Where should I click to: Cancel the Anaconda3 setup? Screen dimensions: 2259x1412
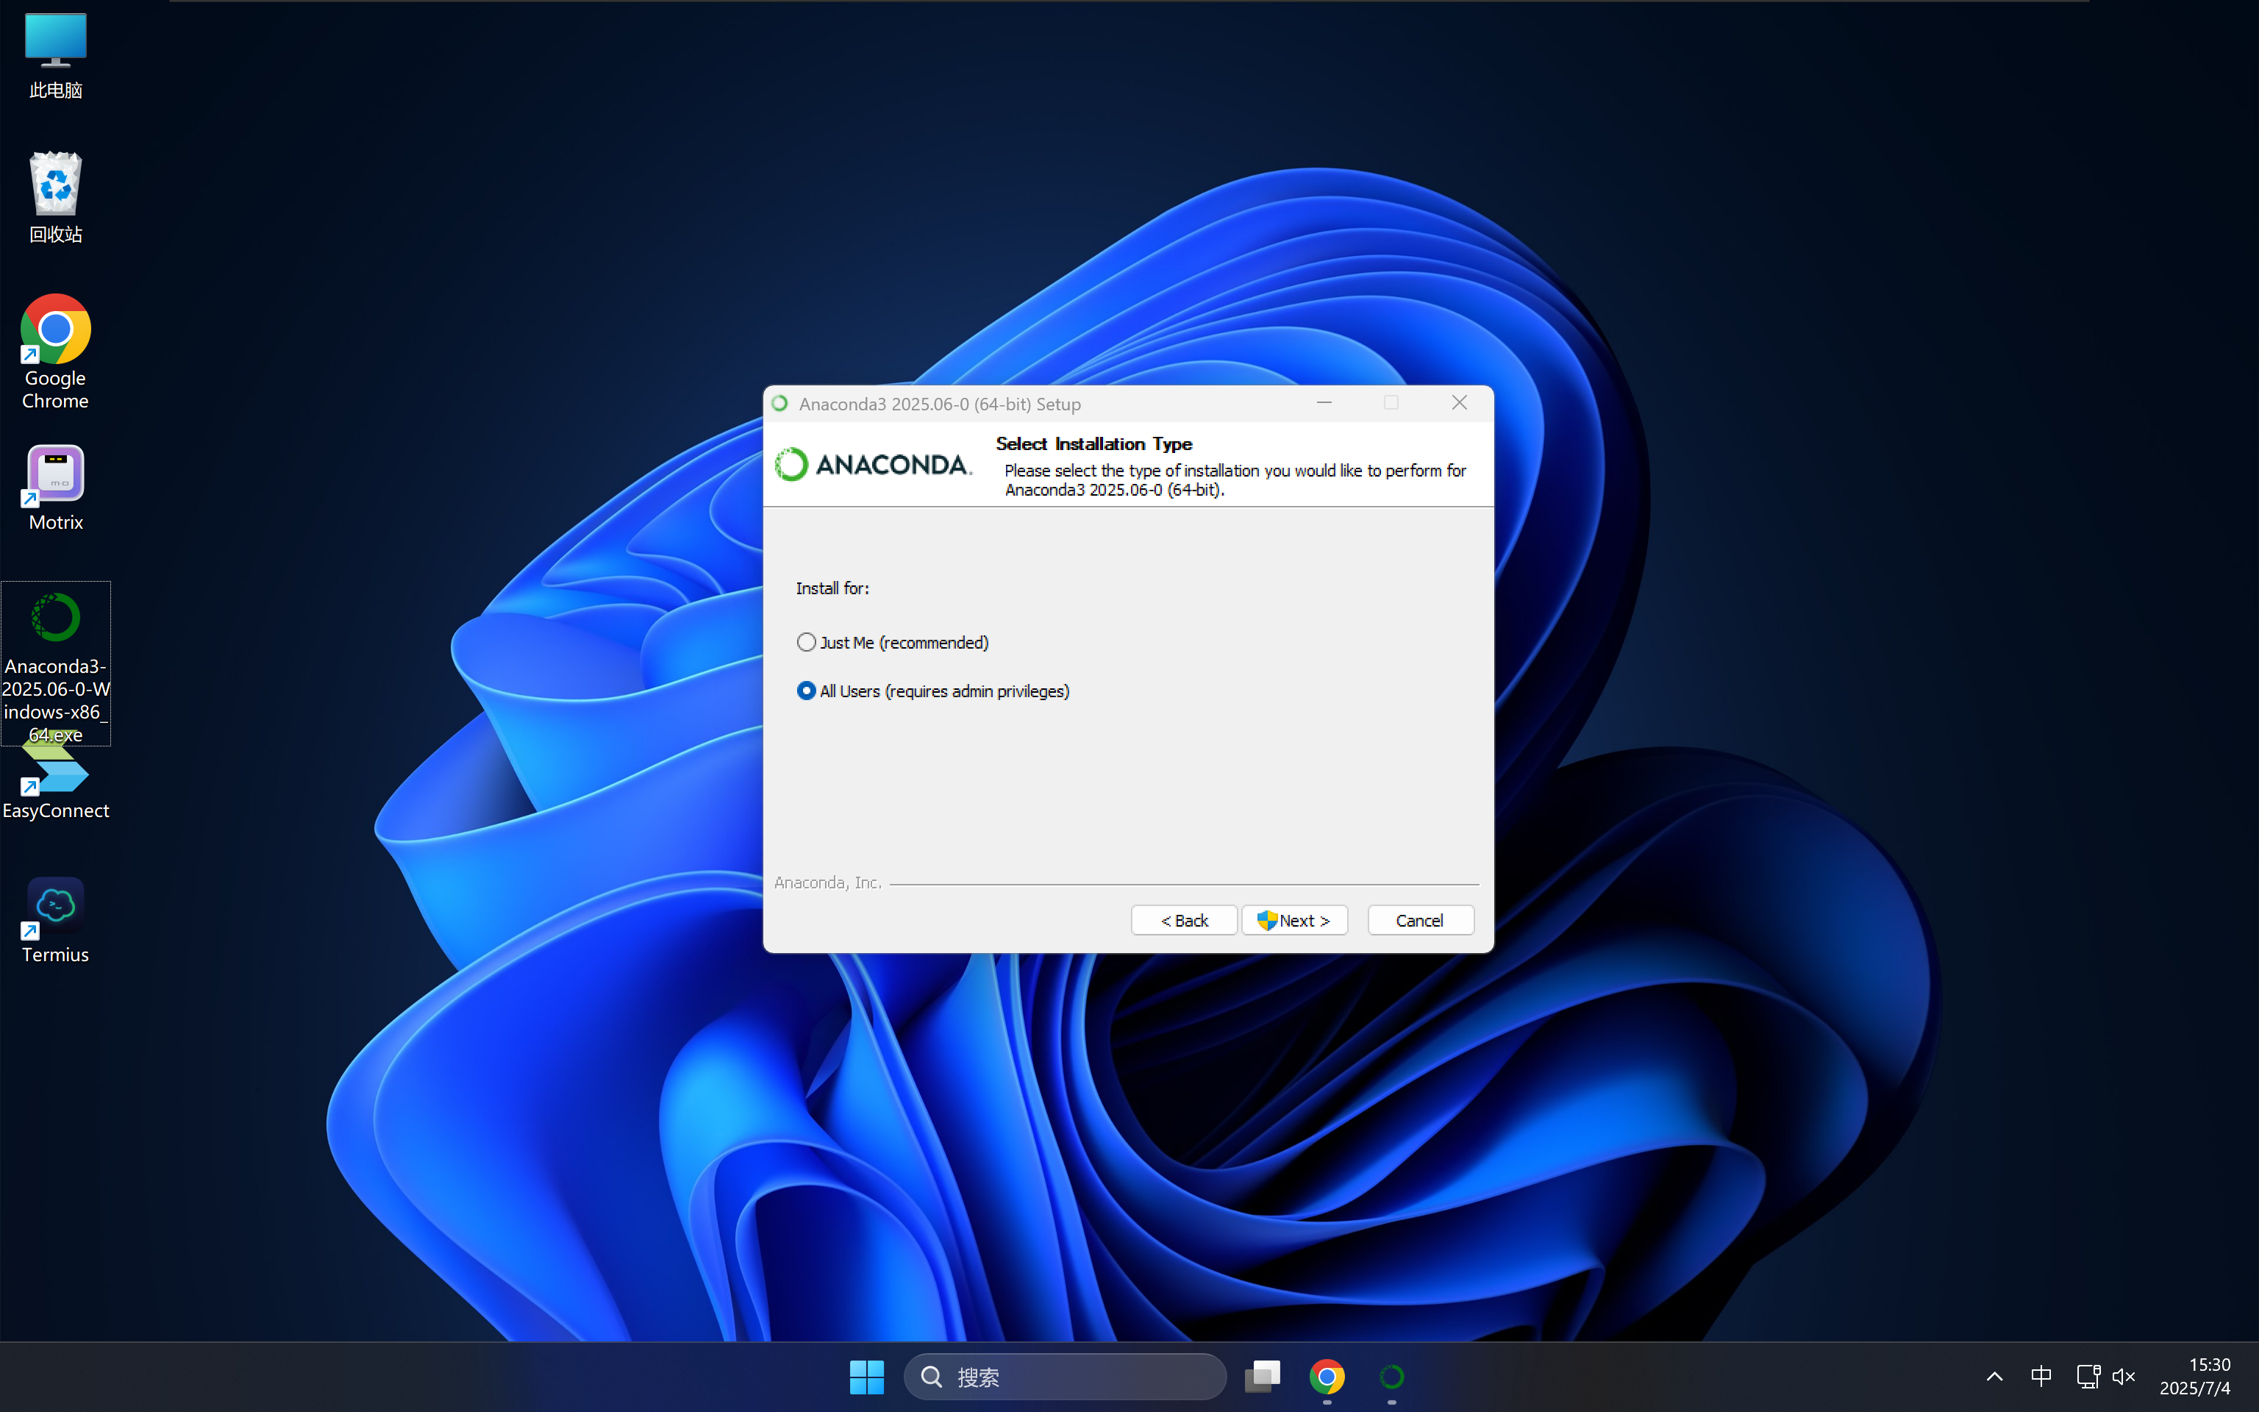[x=1420, y=920]
